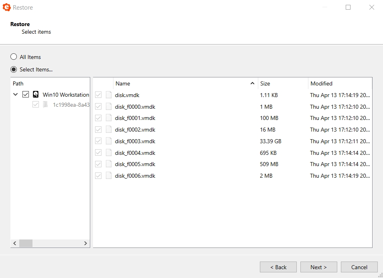Click the file icon for disk_f0001.vmdk
The height and width of the screenshot is (278, 383).
pos(109,118)
